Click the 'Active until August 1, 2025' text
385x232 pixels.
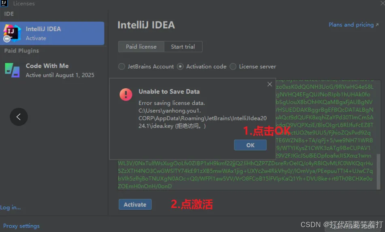click(60, 75)
